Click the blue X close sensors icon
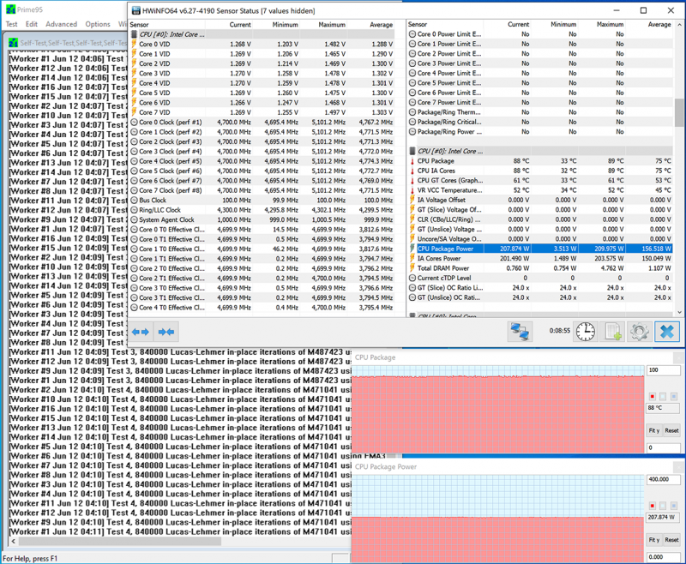Screen dimensions: 686x564 [x=666, y=331]
